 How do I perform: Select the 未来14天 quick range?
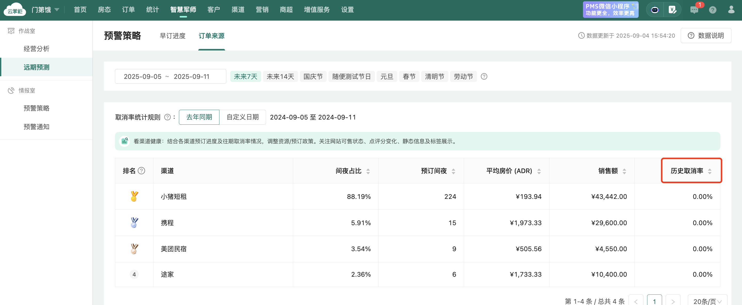point(280,77)
